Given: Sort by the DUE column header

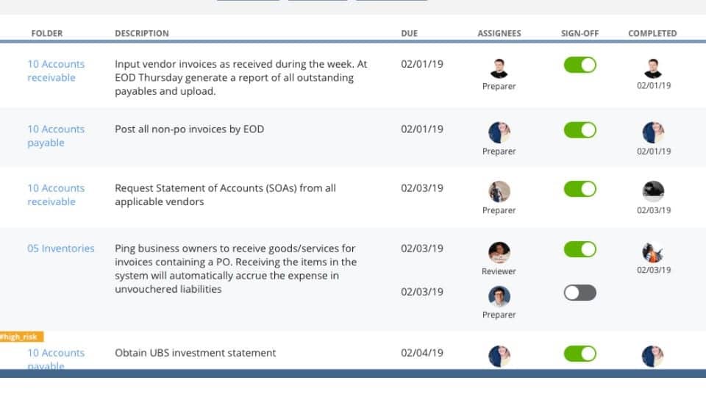Looking at the screenshot, I should pos(409,33).
